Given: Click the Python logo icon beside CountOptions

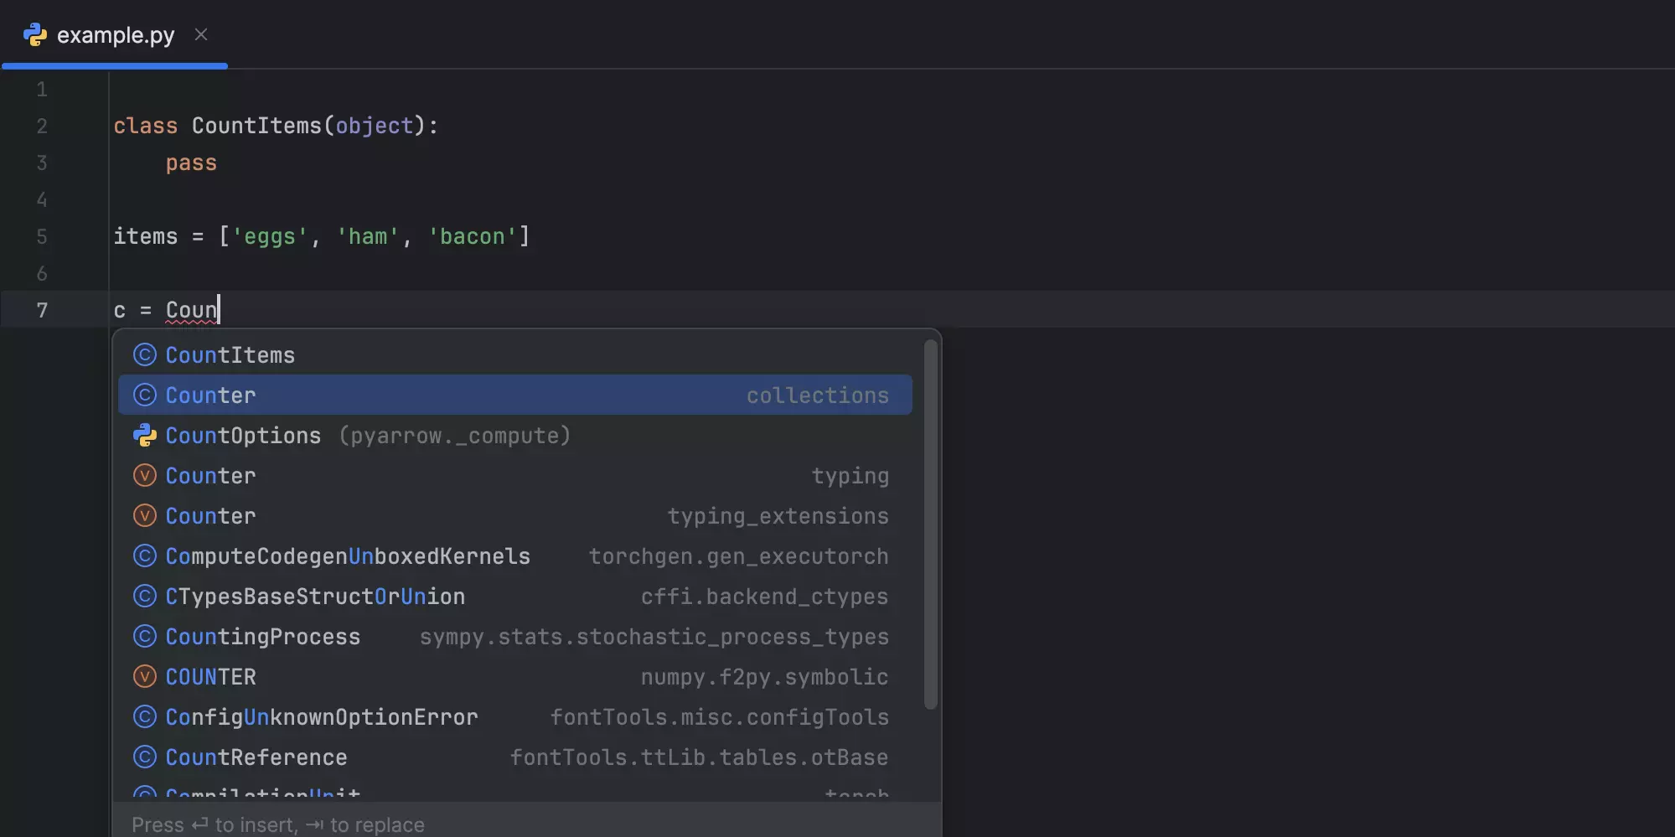Looking at the screenshot, I should tap(144, 435).
